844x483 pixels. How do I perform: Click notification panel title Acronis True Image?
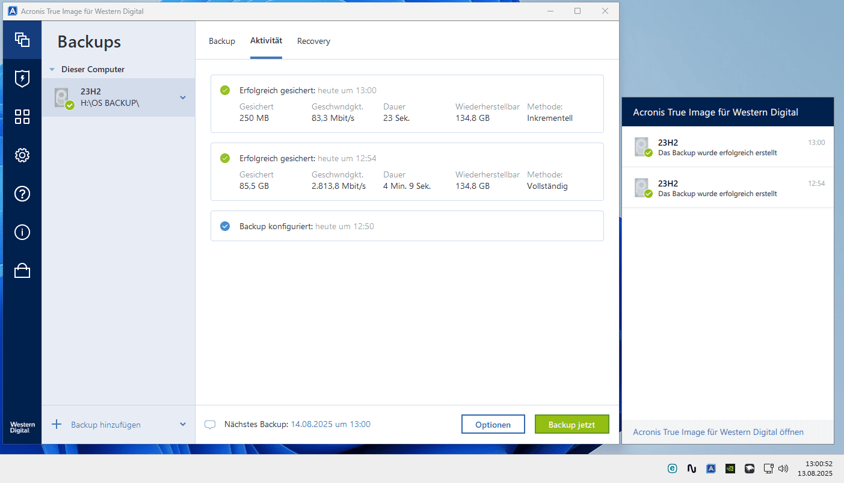pos(716,112)
